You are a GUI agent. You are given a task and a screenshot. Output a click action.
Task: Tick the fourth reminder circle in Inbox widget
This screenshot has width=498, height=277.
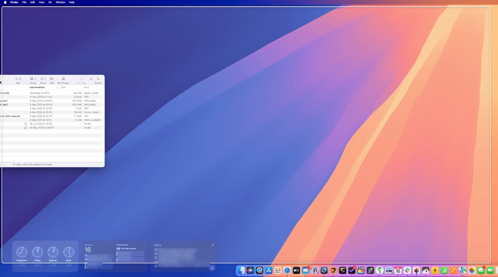(x=156, y=262)
